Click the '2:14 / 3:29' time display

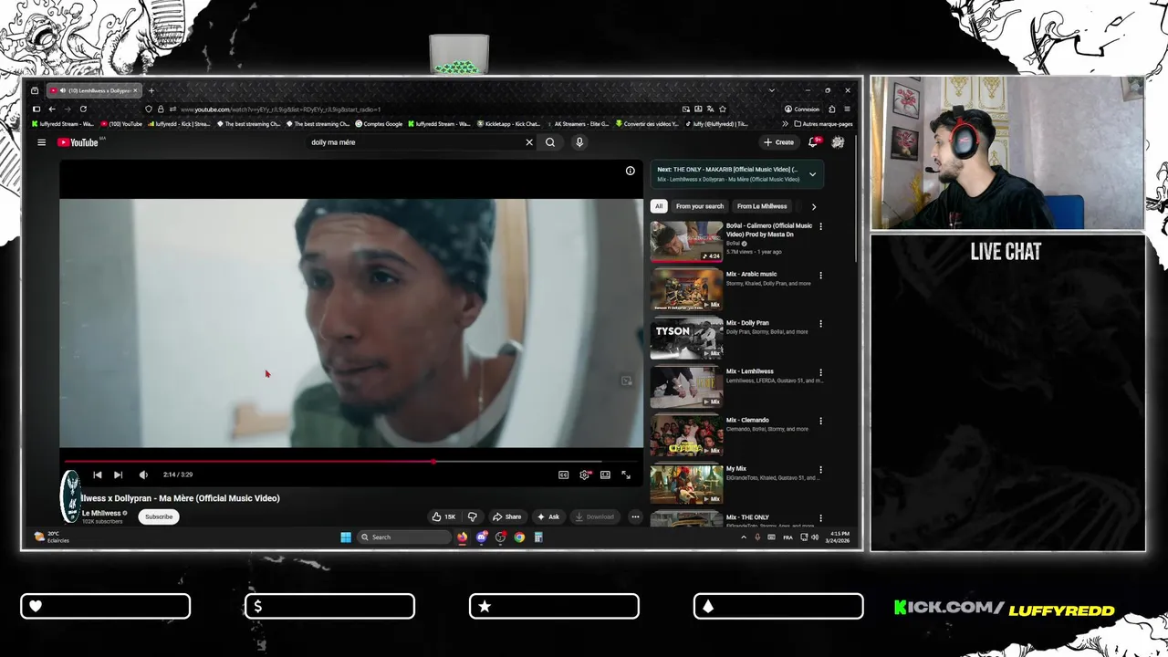[x=178, y=474]
